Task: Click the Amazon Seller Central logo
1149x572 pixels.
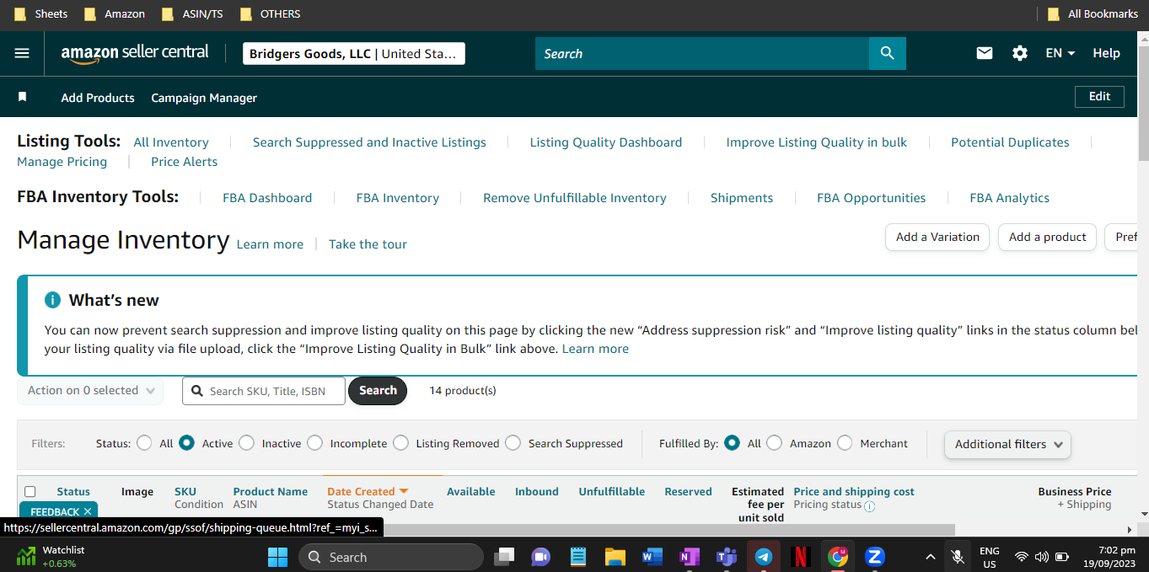Action: [x=135, y=53]
